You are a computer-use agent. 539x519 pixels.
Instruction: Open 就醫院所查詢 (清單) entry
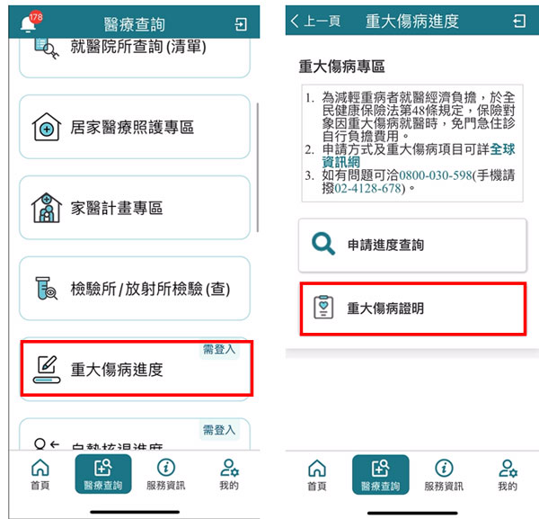[x=135, y=57]
